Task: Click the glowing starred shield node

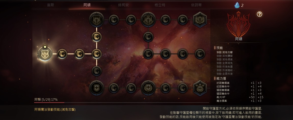Action: click(45, 54)
